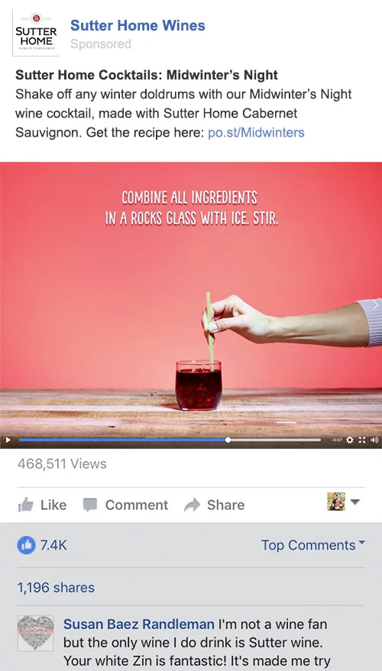382x671 pixels.
Task: Expand the post-as profile dropdown arrow
Action: pos(355,502)
